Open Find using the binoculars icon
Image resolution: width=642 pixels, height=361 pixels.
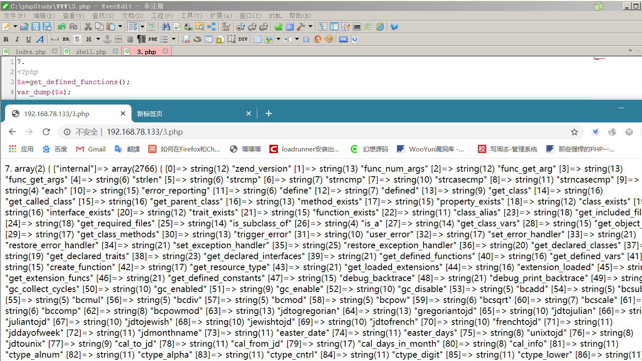(166, 27)
